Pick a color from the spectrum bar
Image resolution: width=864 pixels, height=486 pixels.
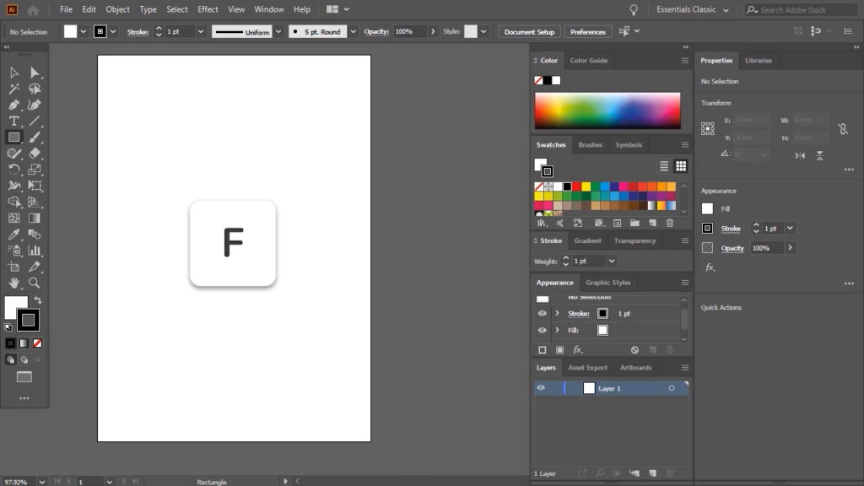click(x=607, y=111)
